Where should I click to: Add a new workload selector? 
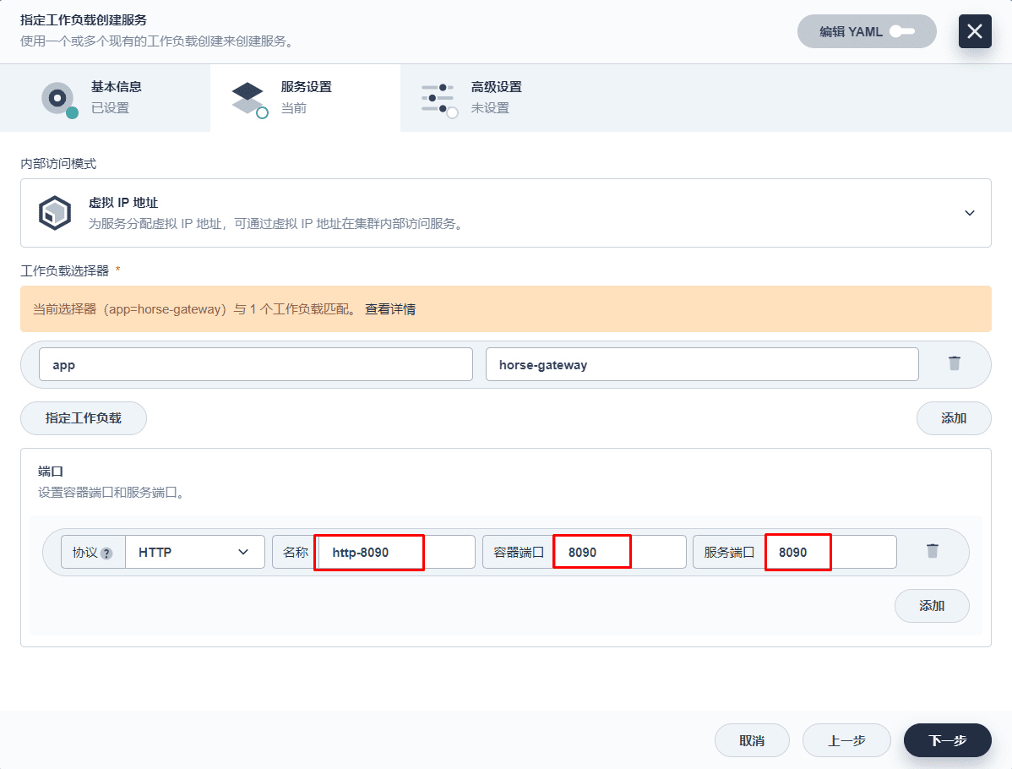953,418
